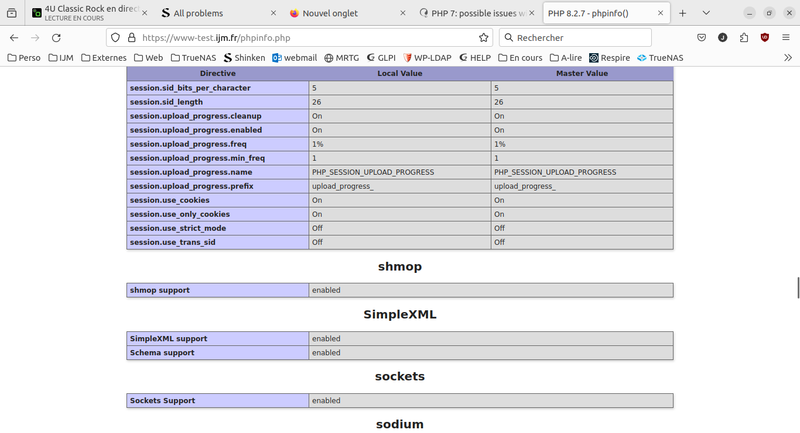Click session.use_strict_mode directive cell
The height and width of the screenshot is (433, 800).
tap(218, 228)
